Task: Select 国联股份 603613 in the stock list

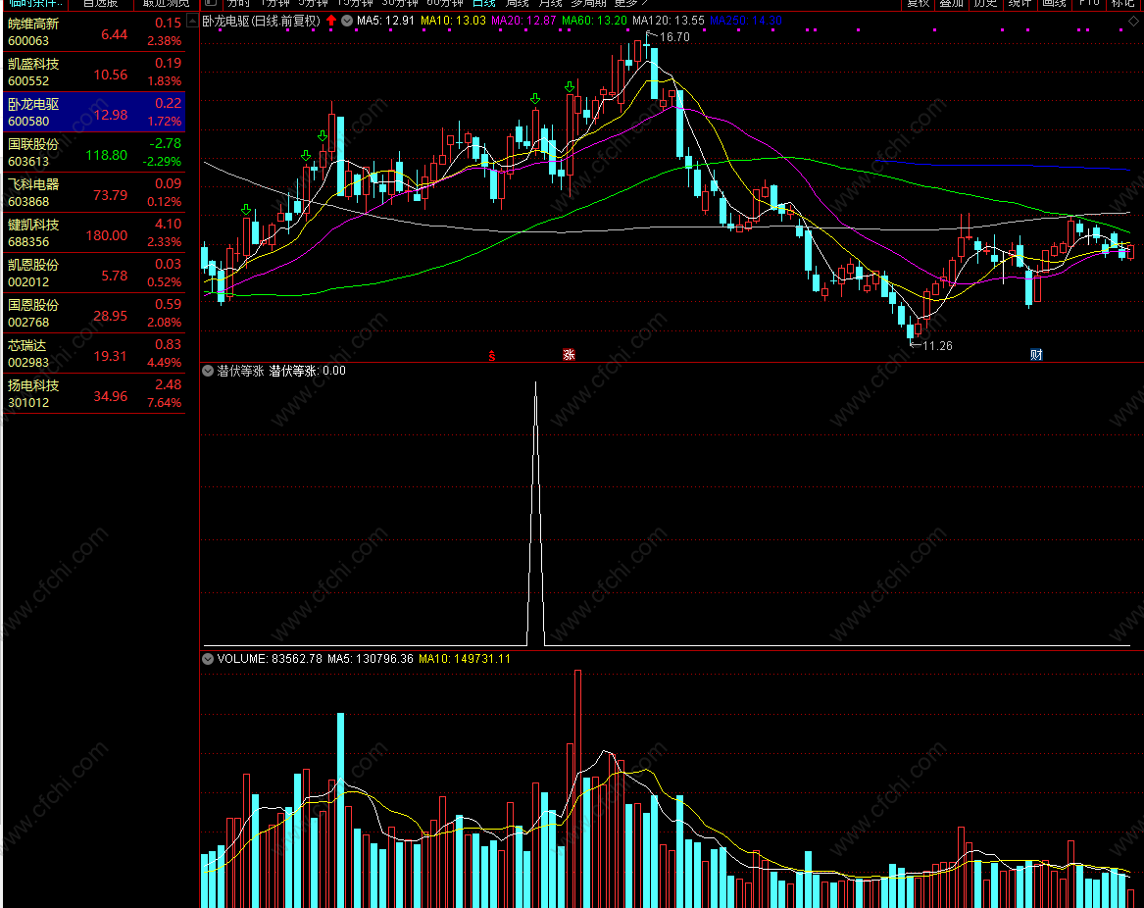Action: (94, 153)
